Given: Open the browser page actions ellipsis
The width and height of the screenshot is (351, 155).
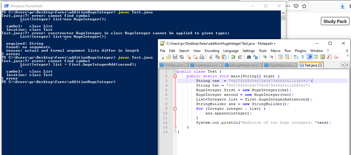Looking at the screenshot, I should 288,6.
